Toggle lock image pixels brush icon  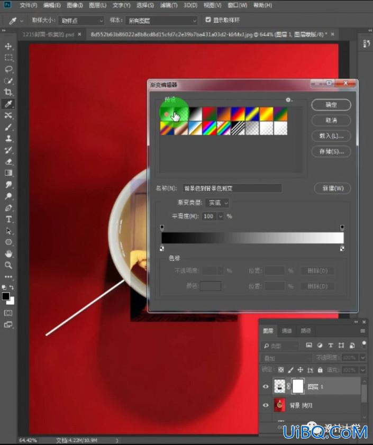[290, 370]
